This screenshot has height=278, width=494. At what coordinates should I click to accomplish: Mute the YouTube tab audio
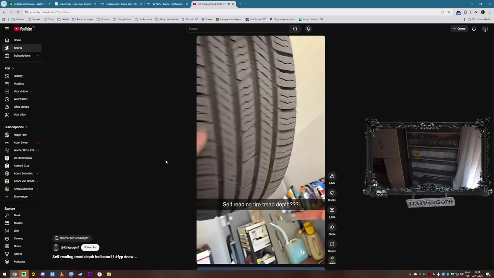(228, 4)
